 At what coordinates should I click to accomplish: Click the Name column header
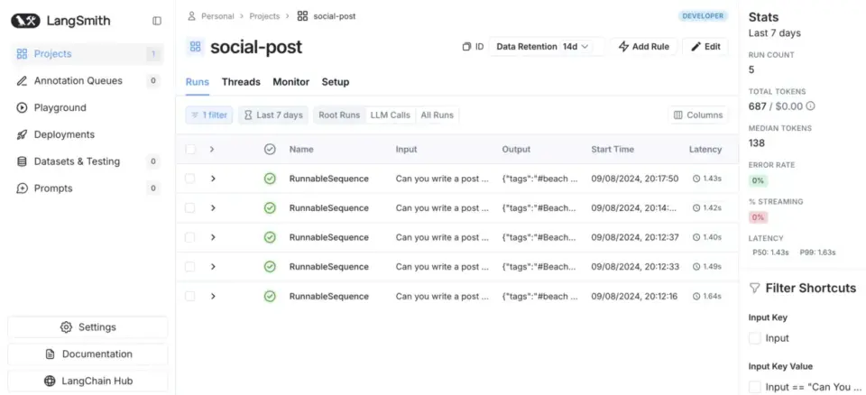(x=301, y=149)
